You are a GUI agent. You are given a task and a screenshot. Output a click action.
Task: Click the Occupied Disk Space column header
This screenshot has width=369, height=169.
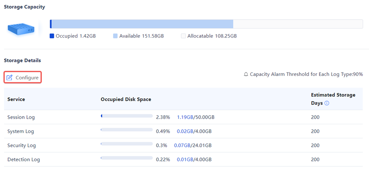click(x=126, y=99)
